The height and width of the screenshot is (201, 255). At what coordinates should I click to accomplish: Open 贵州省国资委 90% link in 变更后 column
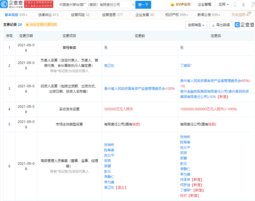pos(211,81)
